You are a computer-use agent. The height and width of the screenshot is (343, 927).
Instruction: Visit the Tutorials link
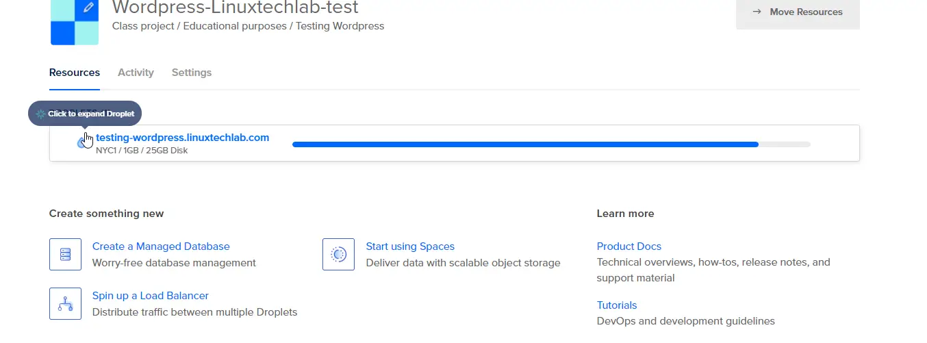tap(617, 305)
